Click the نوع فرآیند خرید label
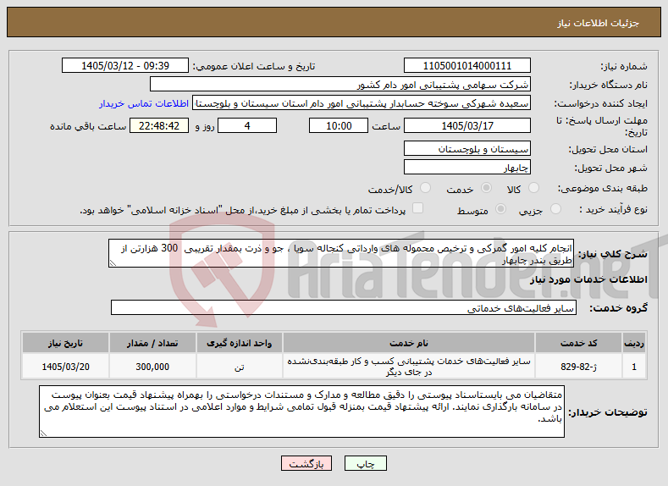Image resolution: width=668 pixels, height=486 pixels. pos(614,209)
